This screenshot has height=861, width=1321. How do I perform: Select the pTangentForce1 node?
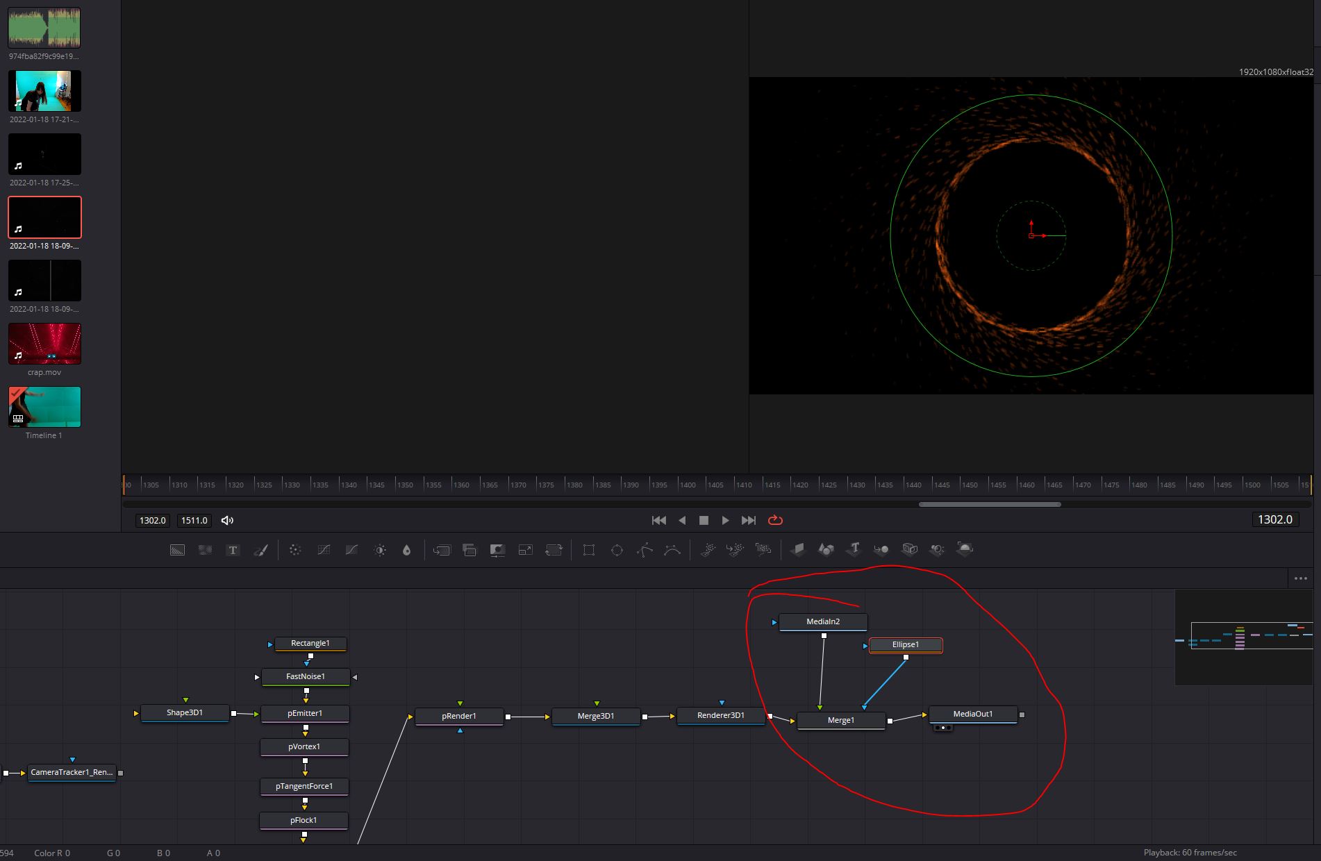(x=304, y=787)
